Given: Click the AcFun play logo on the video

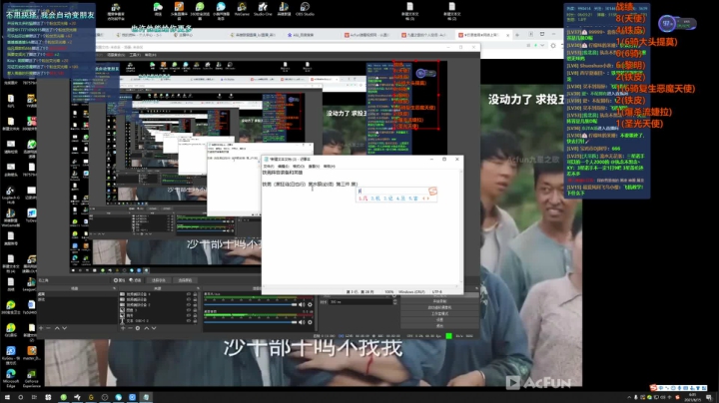Looking at the screenshot, I should click(512, 382).
